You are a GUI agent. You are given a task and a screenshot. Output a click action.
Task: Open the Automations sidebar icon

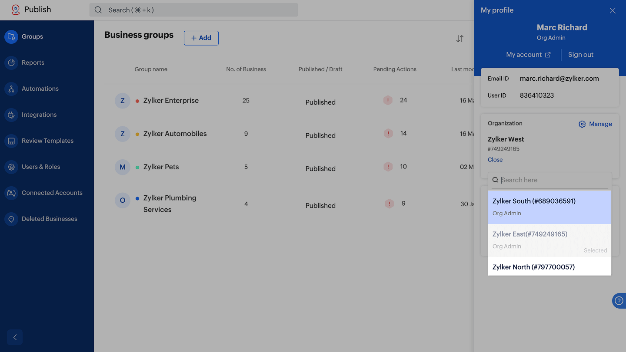coord(11,89)
